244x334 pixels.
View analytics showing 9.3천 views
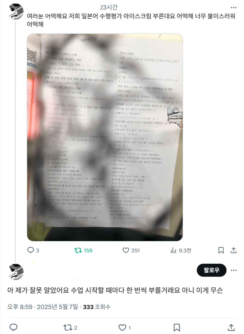[x=181, y=250]
